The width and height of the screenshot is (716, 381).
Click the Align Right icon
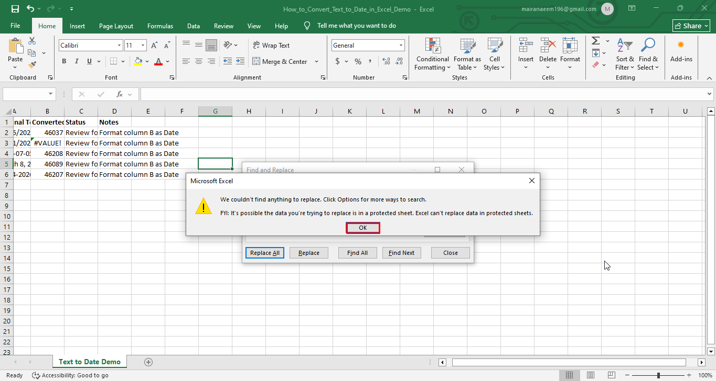tap(211, 61)
